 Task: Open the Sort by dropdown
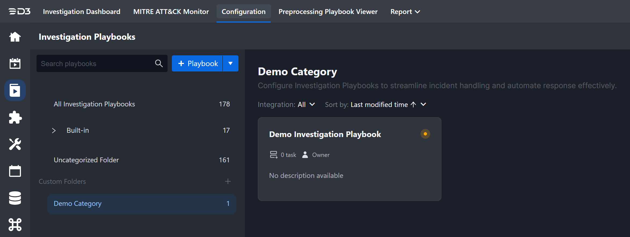(x=423, y=105)
